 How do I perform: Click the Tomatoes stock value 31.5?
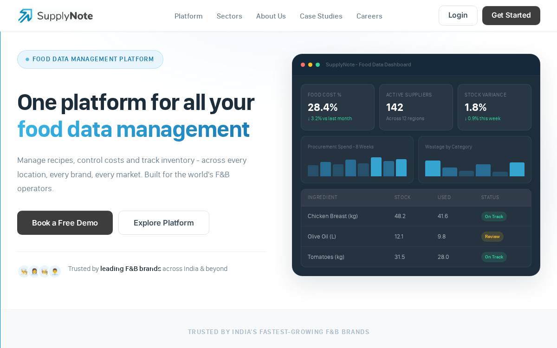400,257
